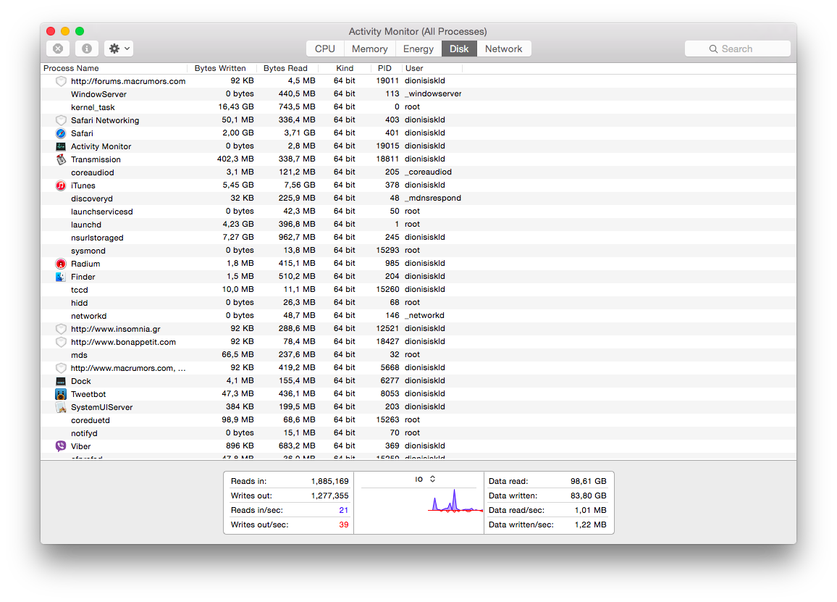Select the Disk tab
The width and height of the screenshot is (837, 602).
tap(459, 49)
